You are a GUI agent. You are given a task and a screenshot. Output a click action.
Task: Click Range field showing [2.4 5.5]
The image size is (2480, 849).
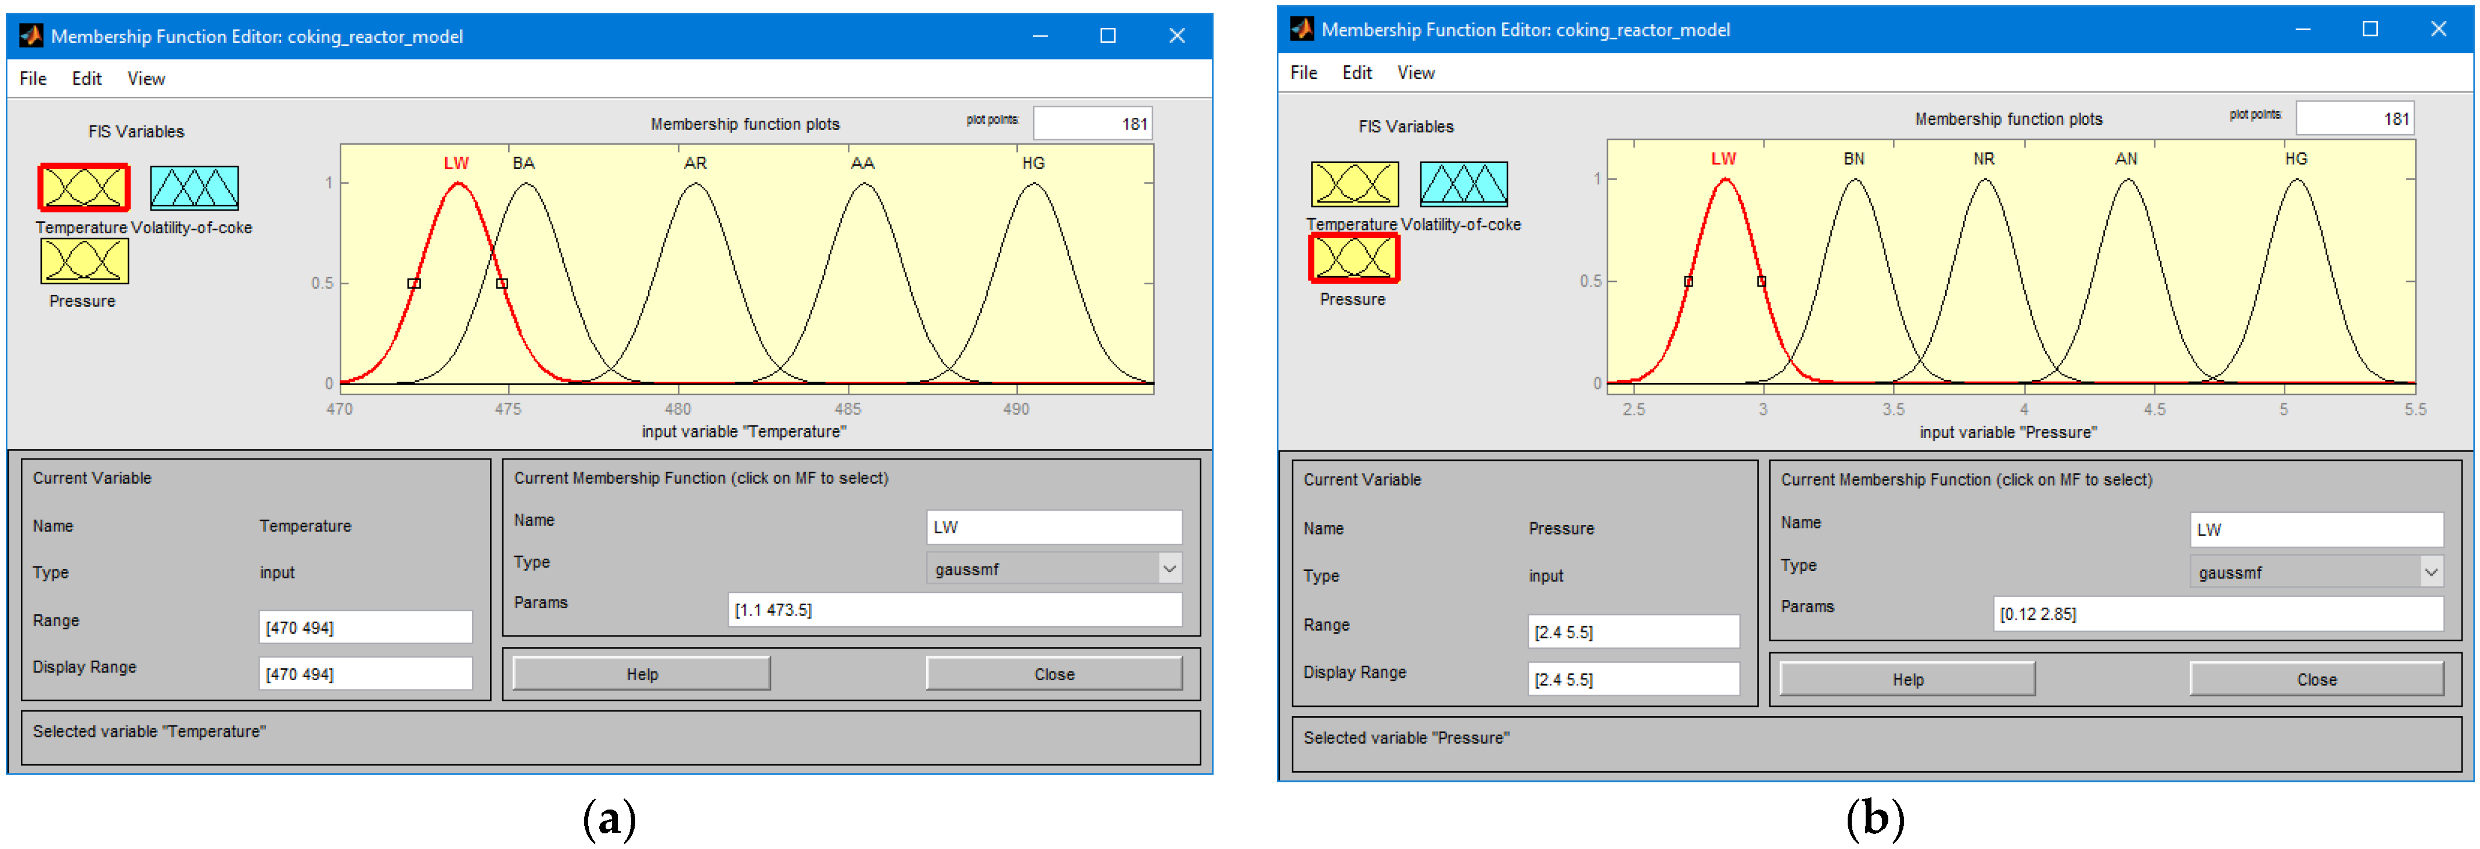tap(1633, 633)
